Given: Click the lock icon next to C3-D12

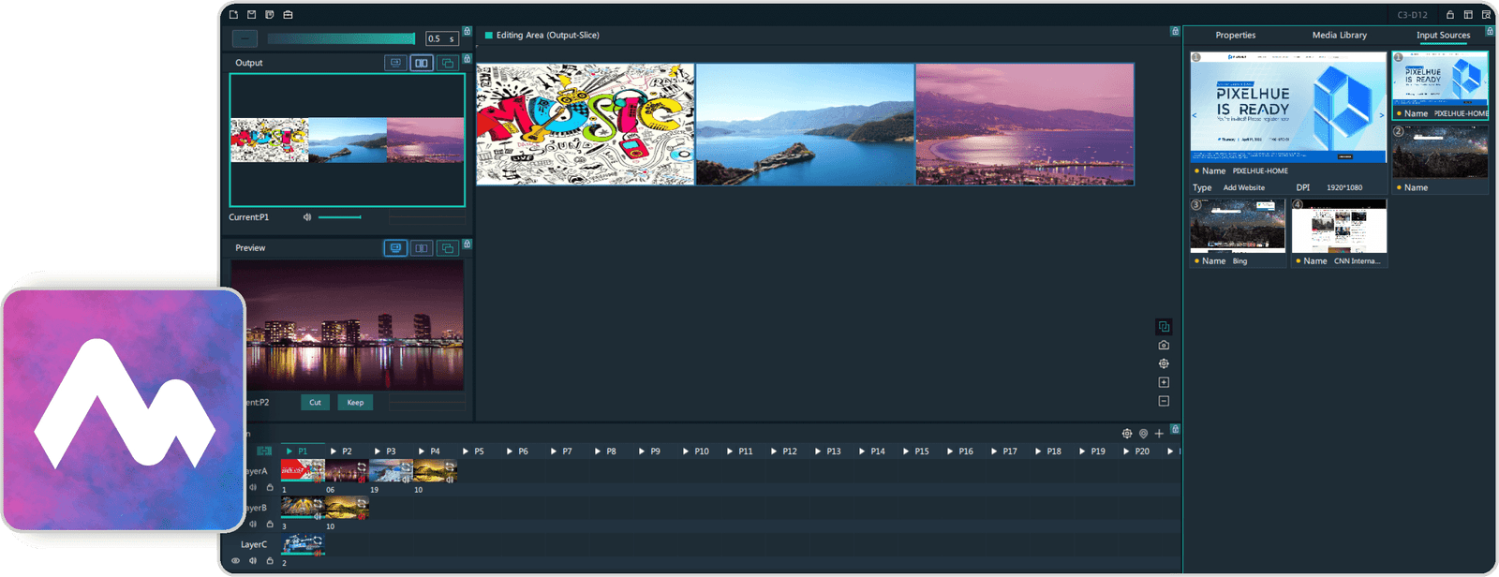Looking at the screenshot, I should tap(1449, 15).
